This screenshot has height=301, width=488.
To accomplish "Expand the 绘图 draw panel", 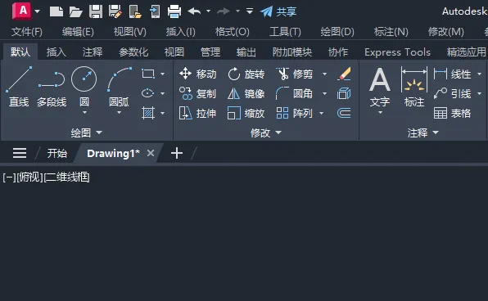I will coord(87,133).
